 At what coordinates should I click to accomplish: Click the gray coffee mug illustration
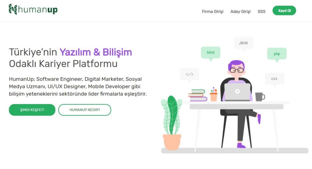[260, 97]
